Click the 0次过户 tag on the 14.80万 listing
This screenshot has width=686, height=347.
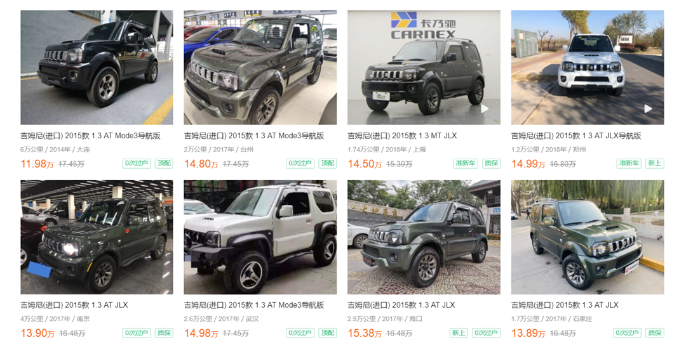click(x=300, y=164)
